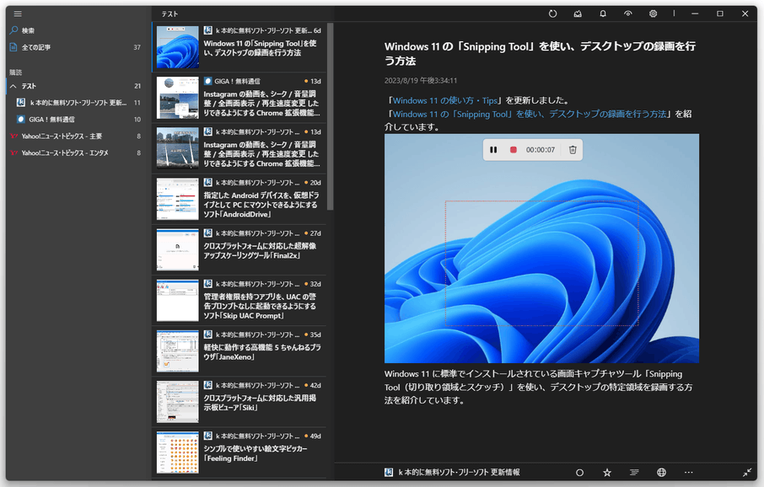This screenshot has height=487, width=764.
Task: Click the trash icon in recording bar
Action: tap(573, 150)
